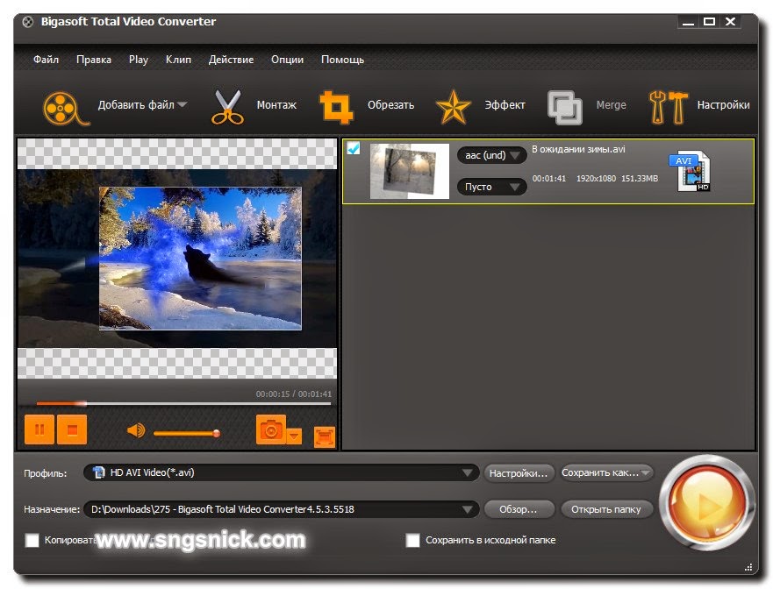The height and width of the screenshot is (589, 773).
Task: Open the snapshot options dropdown arrow
Action: click(x=294, y=436)
